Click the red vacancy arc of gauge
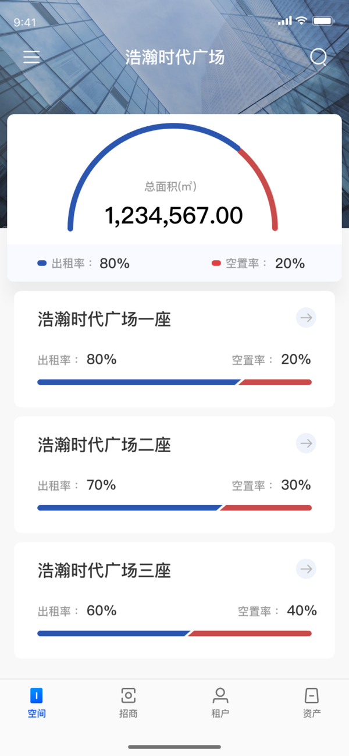349x756 pixels. tap(265, 180)
